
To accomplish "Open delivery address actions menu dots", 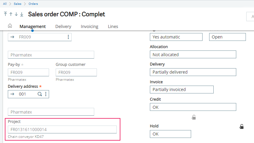I will pos(46,94).
